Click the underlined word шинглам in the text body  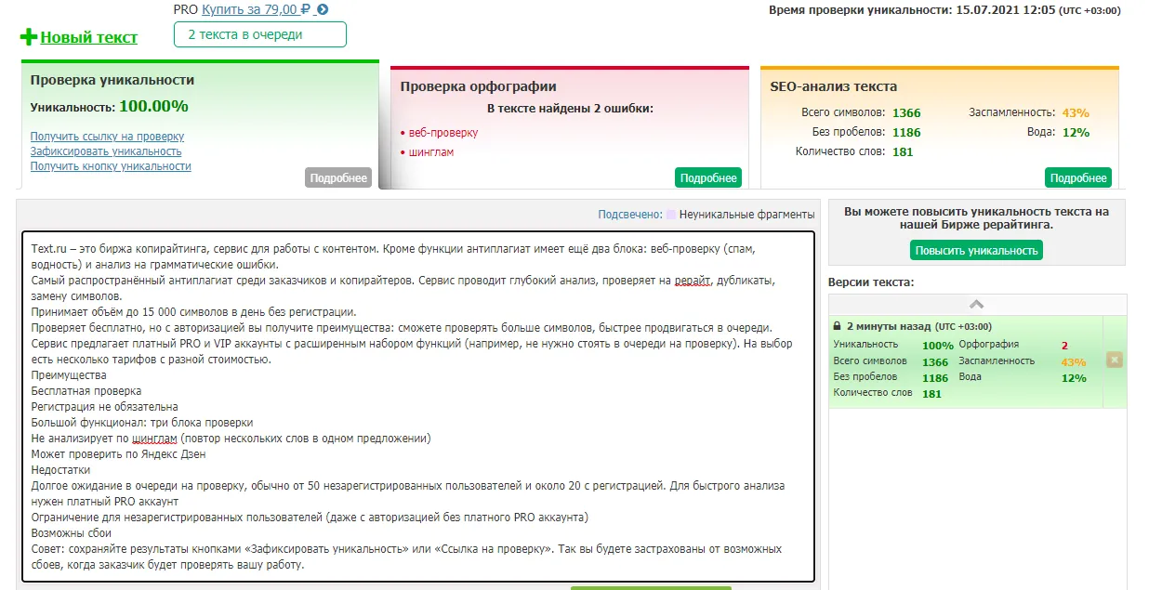coord(154,439)
